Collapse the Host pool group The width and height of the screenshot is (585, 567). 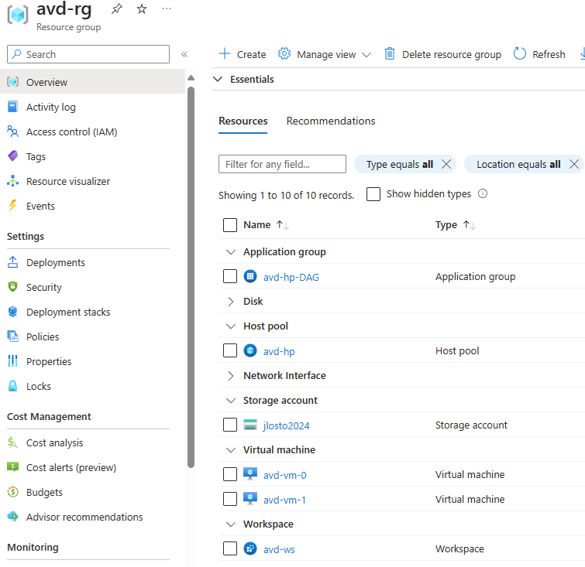(x=231, y=326)
